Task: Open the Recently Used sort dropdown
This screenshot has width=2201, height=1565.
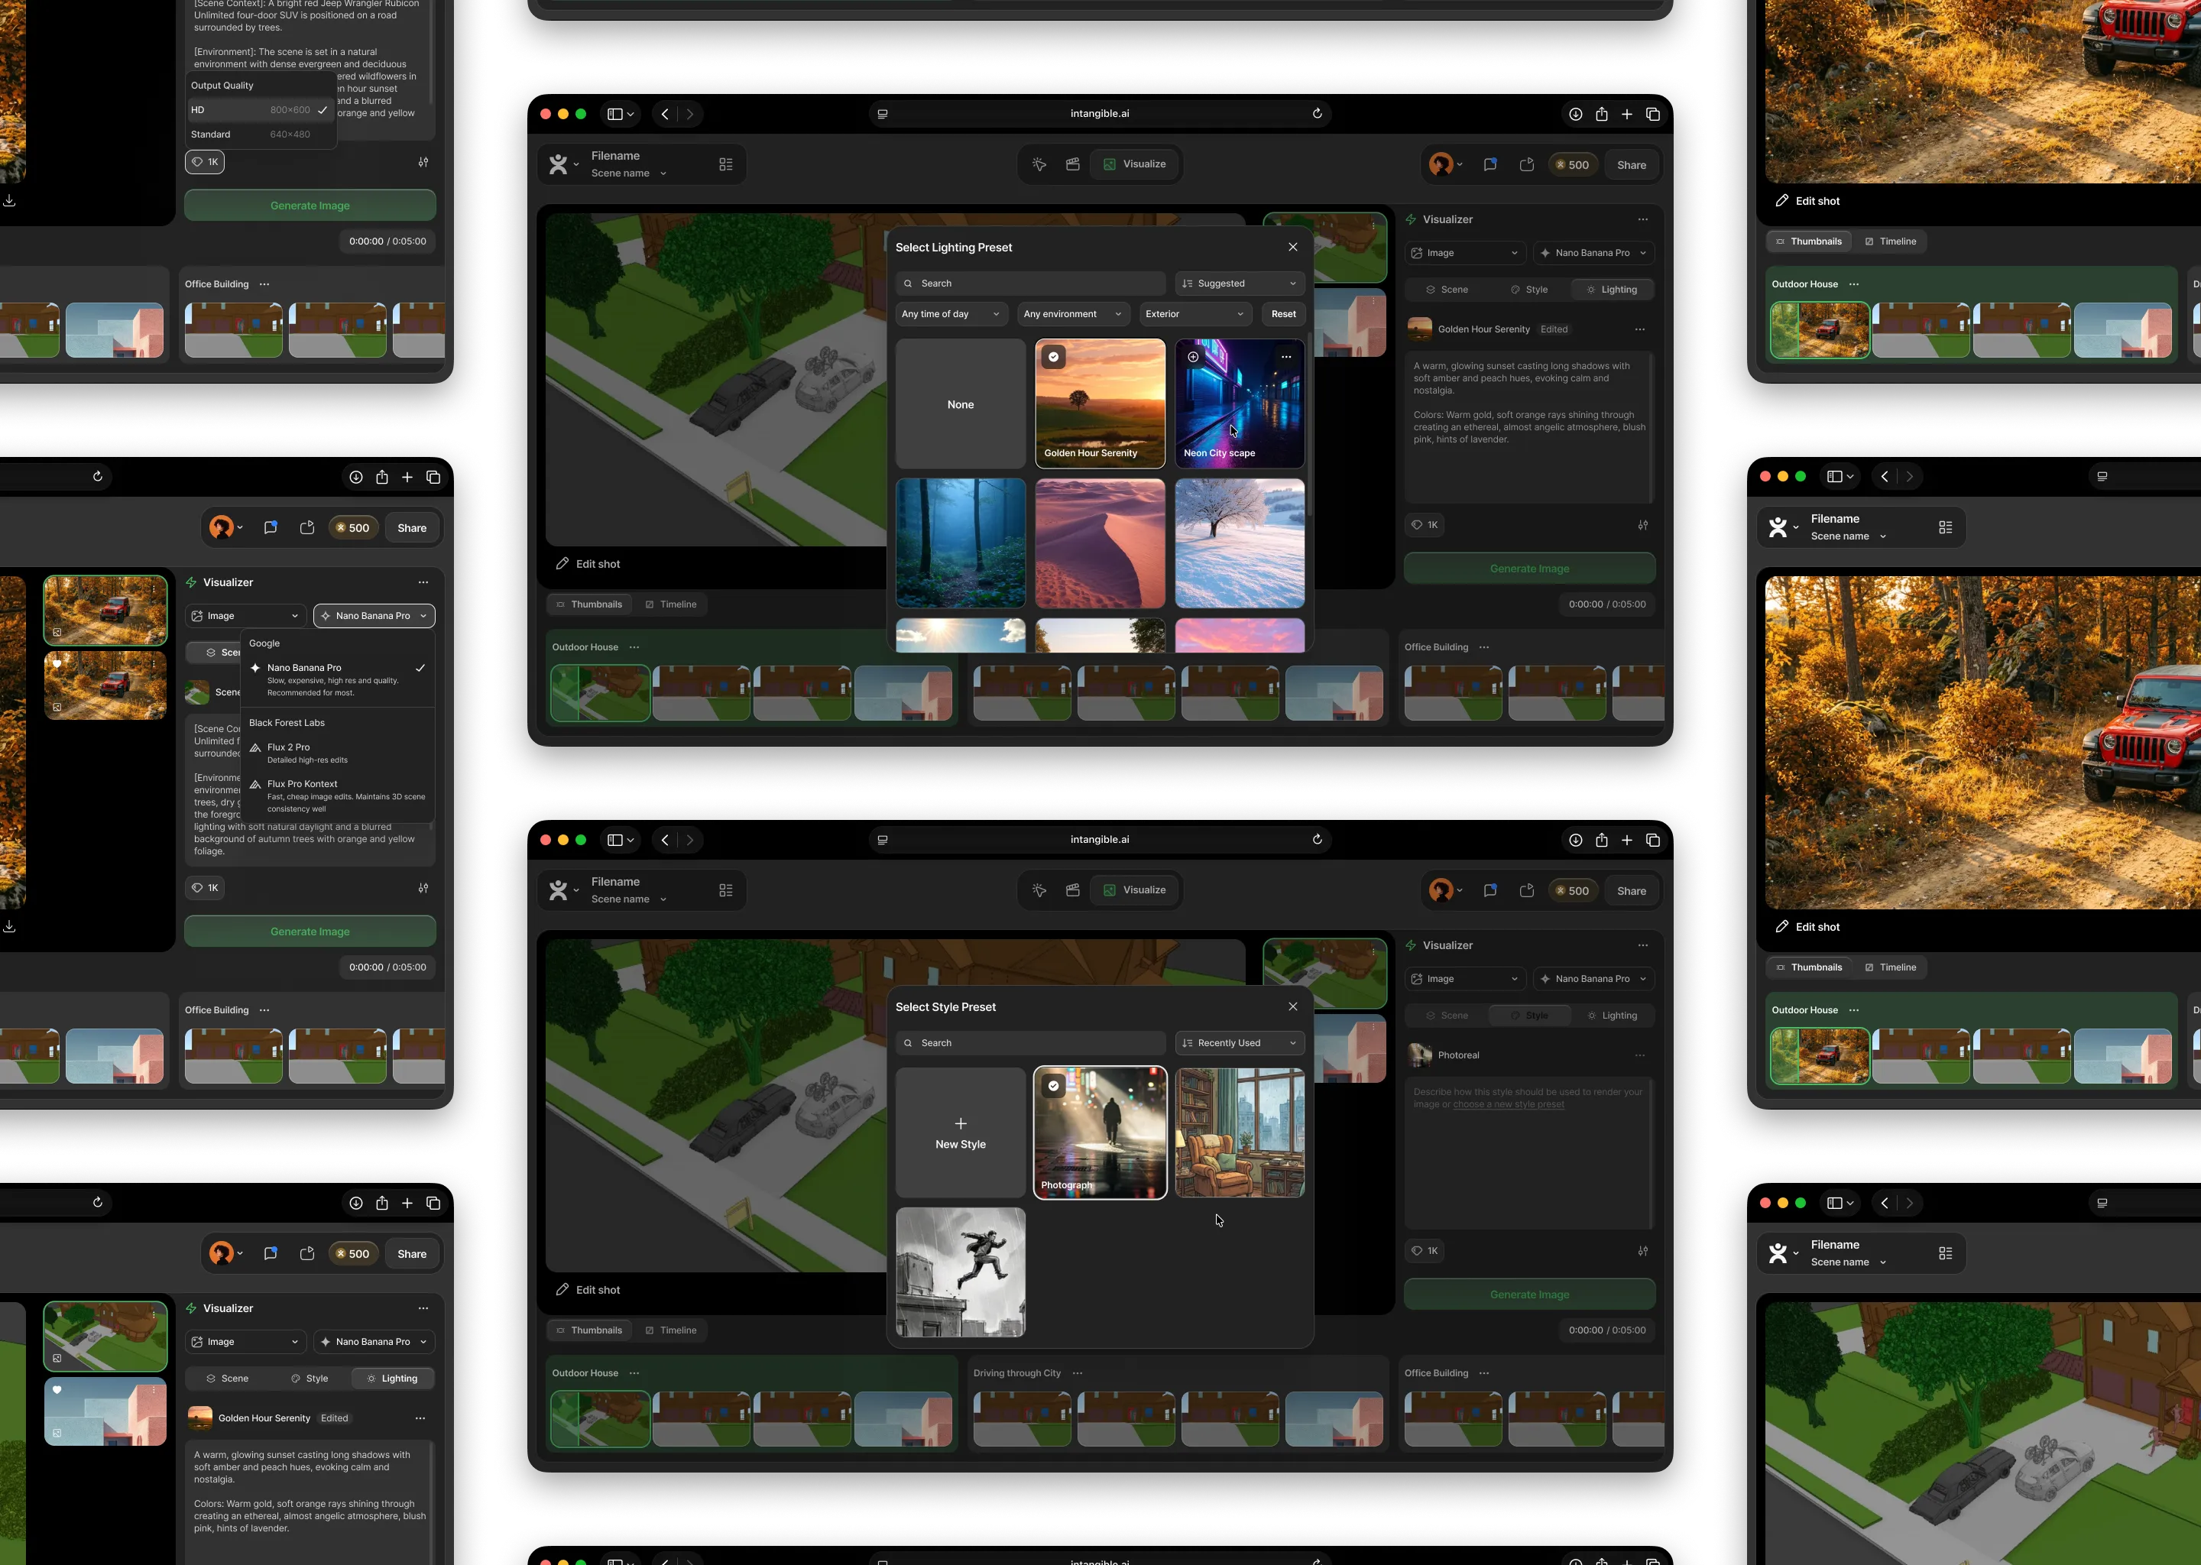Action: 1240,1042
